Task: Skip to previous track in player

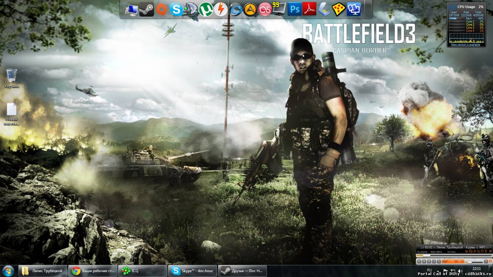Action: pyautogui.click(x=434, y=262)
